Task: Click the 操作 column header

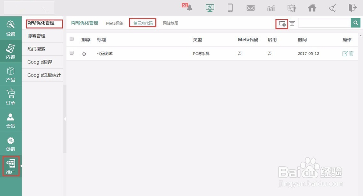Action: [347, 40]
